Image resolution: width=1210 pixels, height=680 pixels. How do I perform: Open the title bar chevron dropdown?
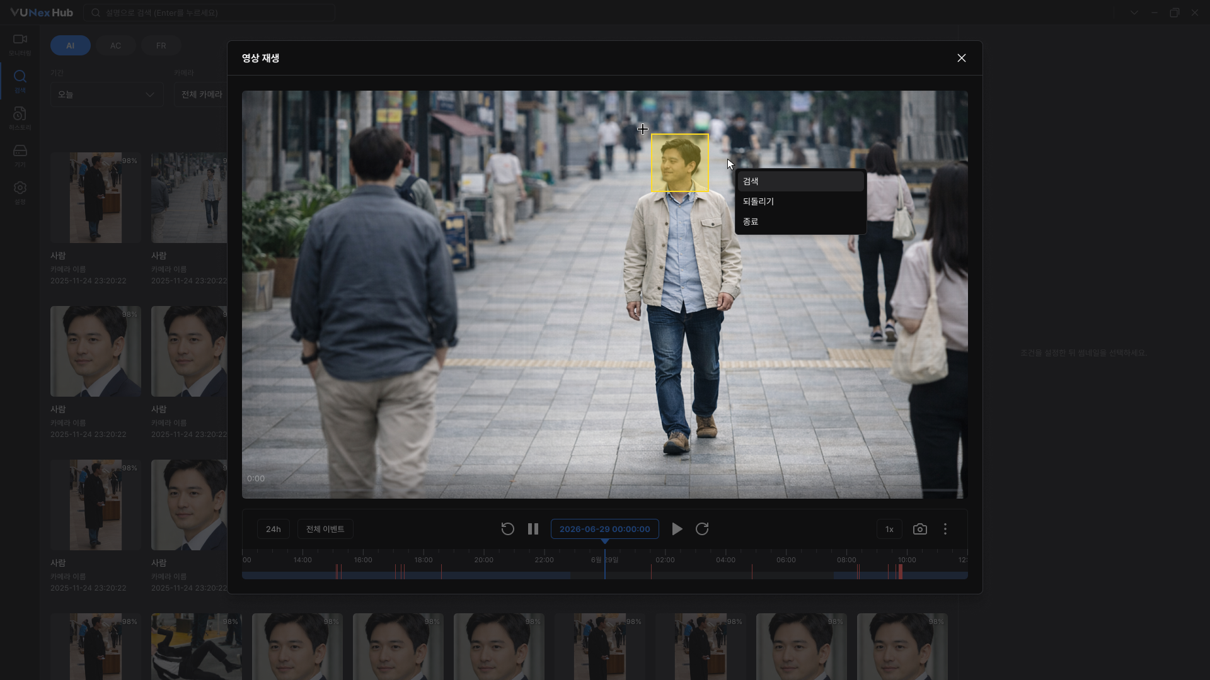(1134, 13)
